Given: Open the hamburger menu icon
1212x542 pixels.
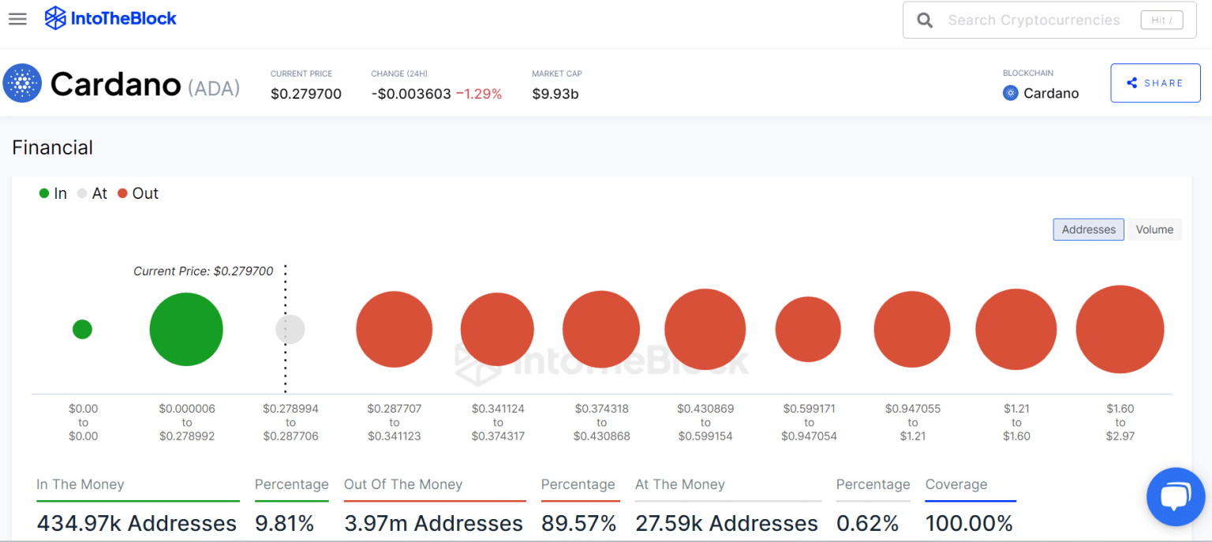Looking at the screenshot, I should pos(17,19).
